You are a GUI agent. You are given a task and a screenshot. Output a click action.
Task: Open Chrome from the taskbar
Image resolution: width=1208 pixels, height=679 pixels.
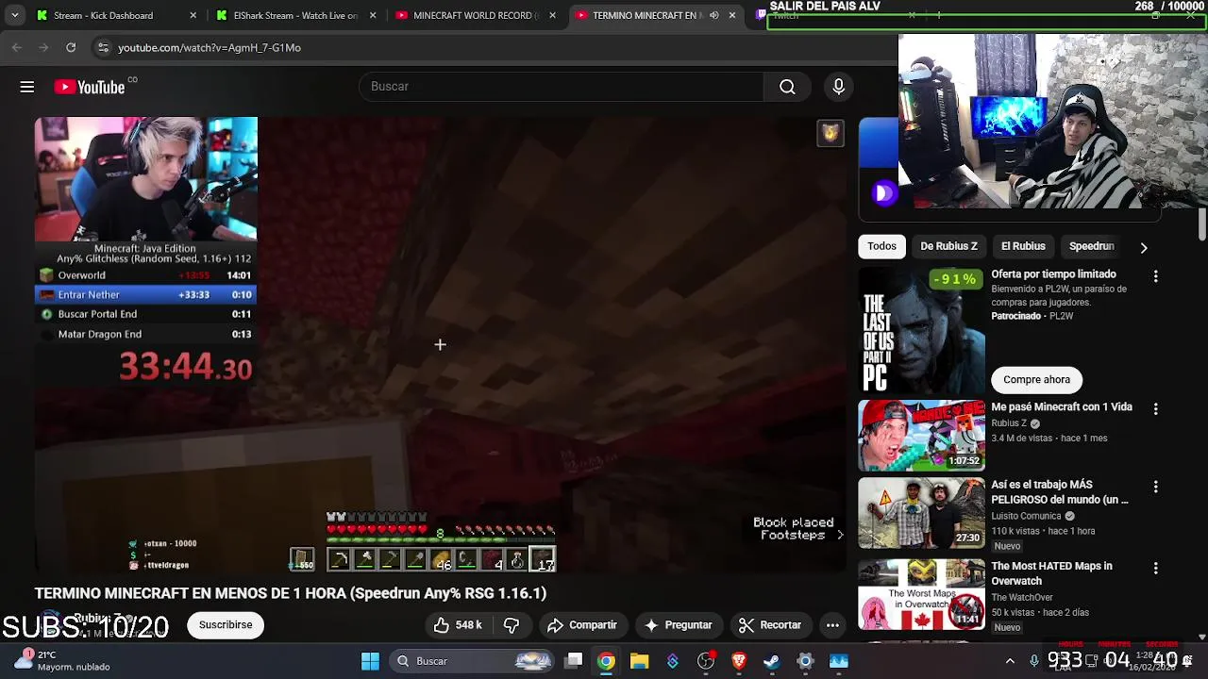tap(606, 661)
